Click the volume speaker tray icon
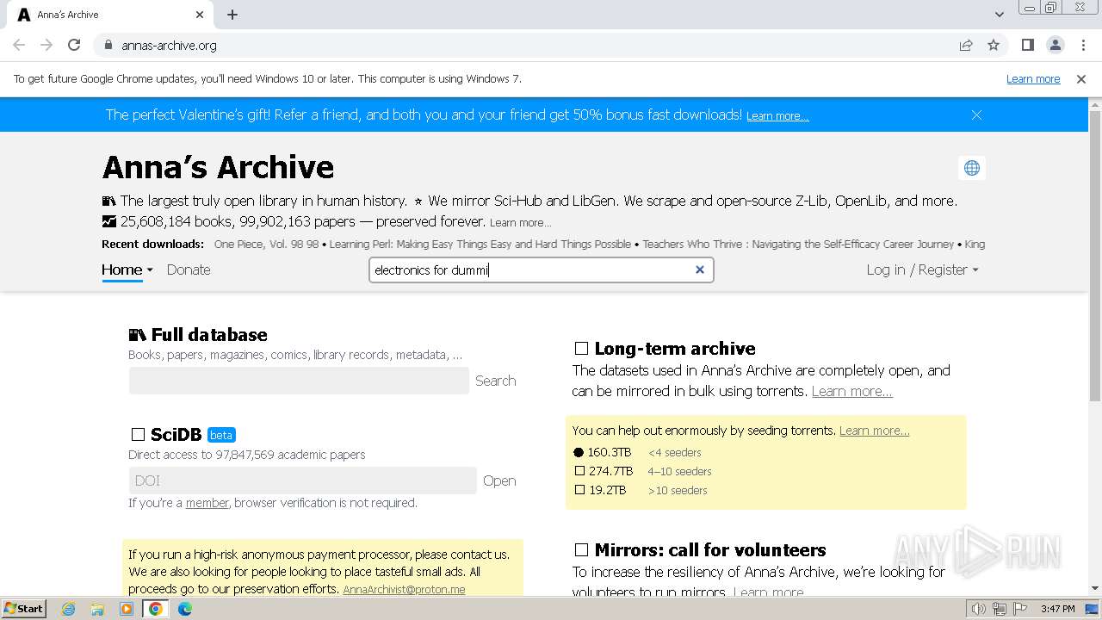Screen dimensions: 1102x620 coord(979,609)
